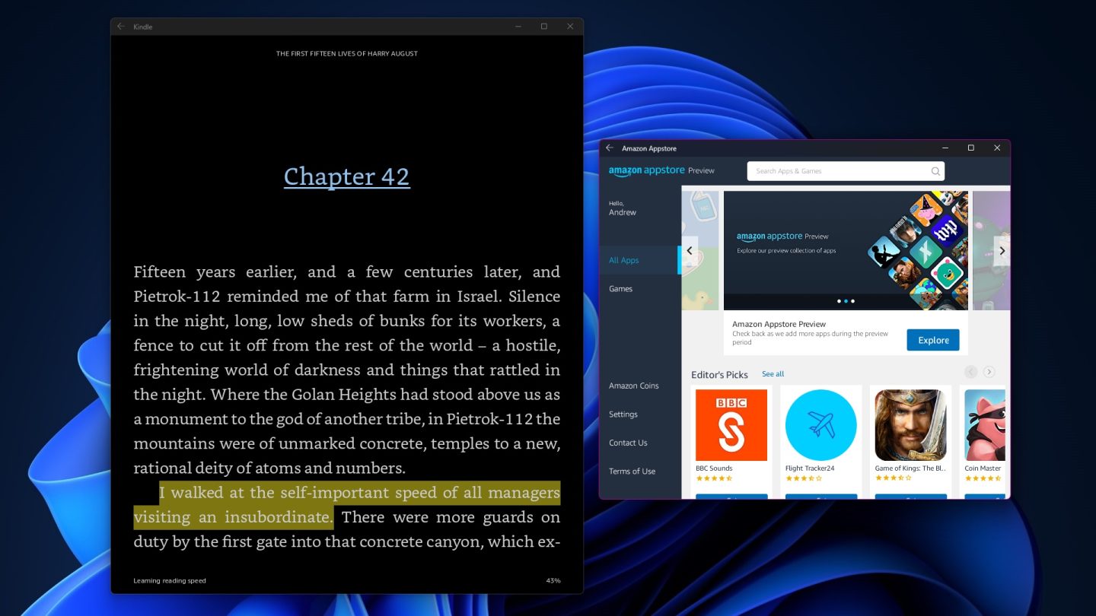The image size is (1096, 616).
Task: Switch to the Games category
Action: click(620, 288)
